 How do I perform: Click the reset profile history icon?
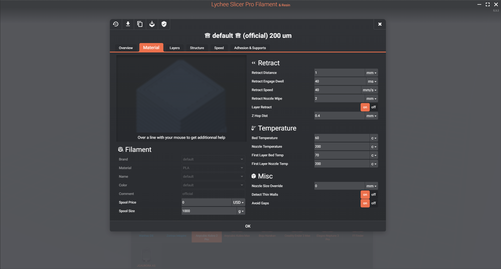tap(116, 24)
